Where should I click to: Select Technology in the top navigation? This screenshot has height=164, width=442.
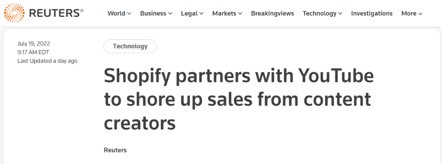319,13
